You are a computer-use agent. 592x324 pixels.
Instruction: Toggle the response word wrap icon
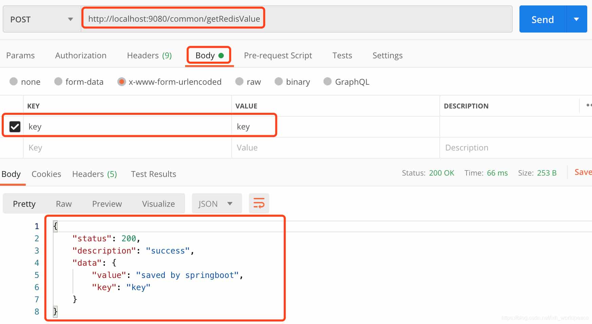click(259, 203)
